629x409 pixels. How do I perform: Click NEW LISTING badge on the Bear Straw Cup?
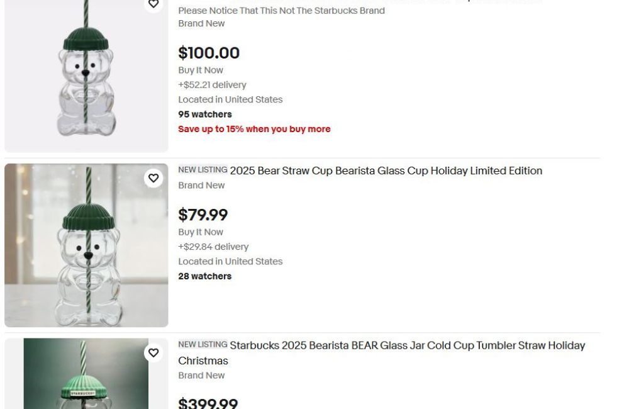click(x=203, y=170)
